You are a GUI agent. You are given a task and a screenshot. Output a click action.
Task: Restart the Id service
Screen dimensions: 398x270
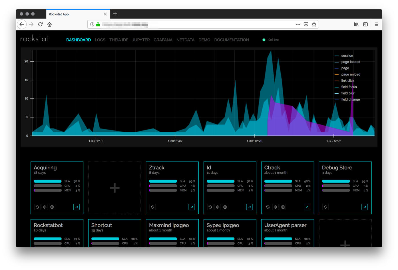click(x=210, y=207)
